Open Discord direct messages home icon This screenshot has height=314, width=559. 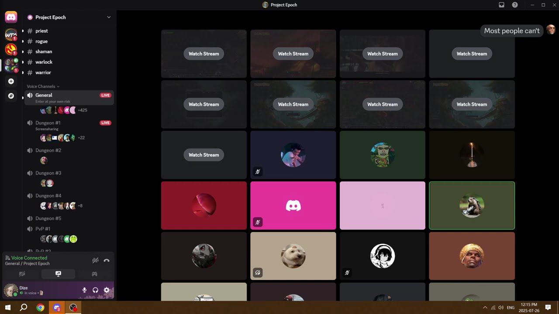click(11, 17)
